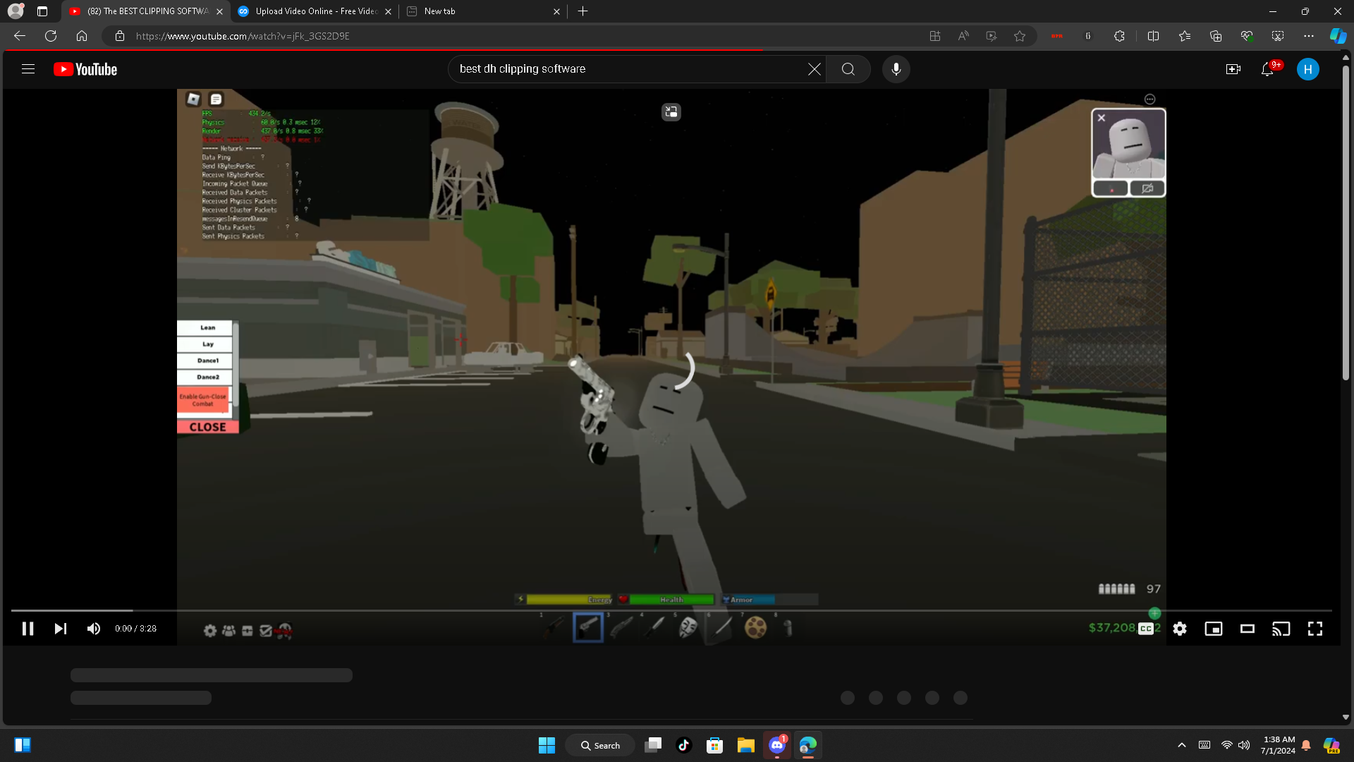Refresh the current page
The width and height of the screenshot is (1354, 762).
(51, 36)
